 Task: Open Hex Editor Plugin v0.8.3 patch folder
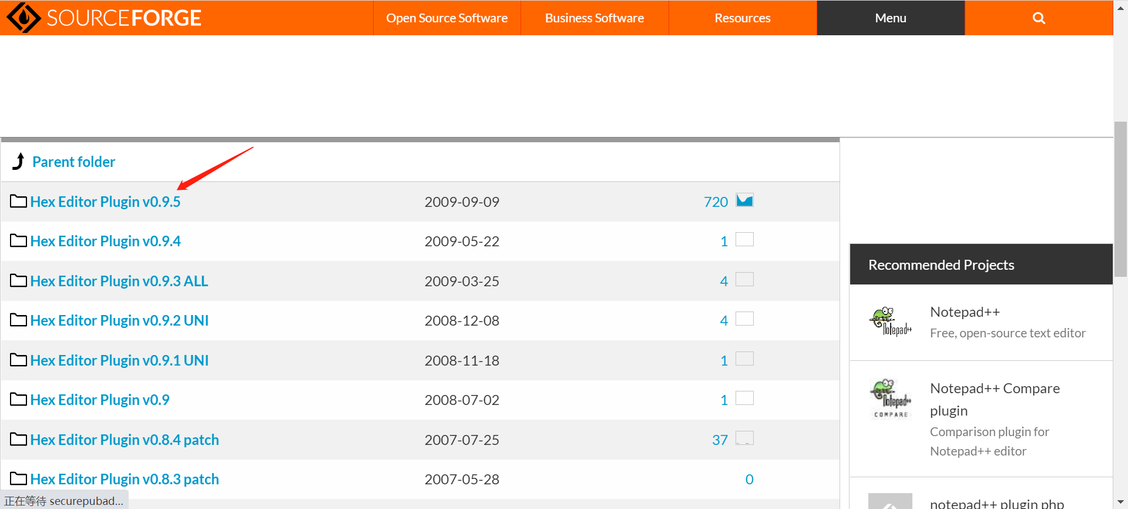click(125, 479)
